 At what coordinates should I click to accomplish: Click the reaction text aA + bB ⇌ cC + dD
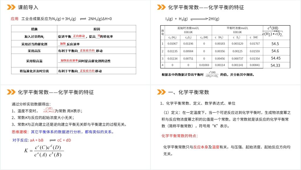coord(51,140)
